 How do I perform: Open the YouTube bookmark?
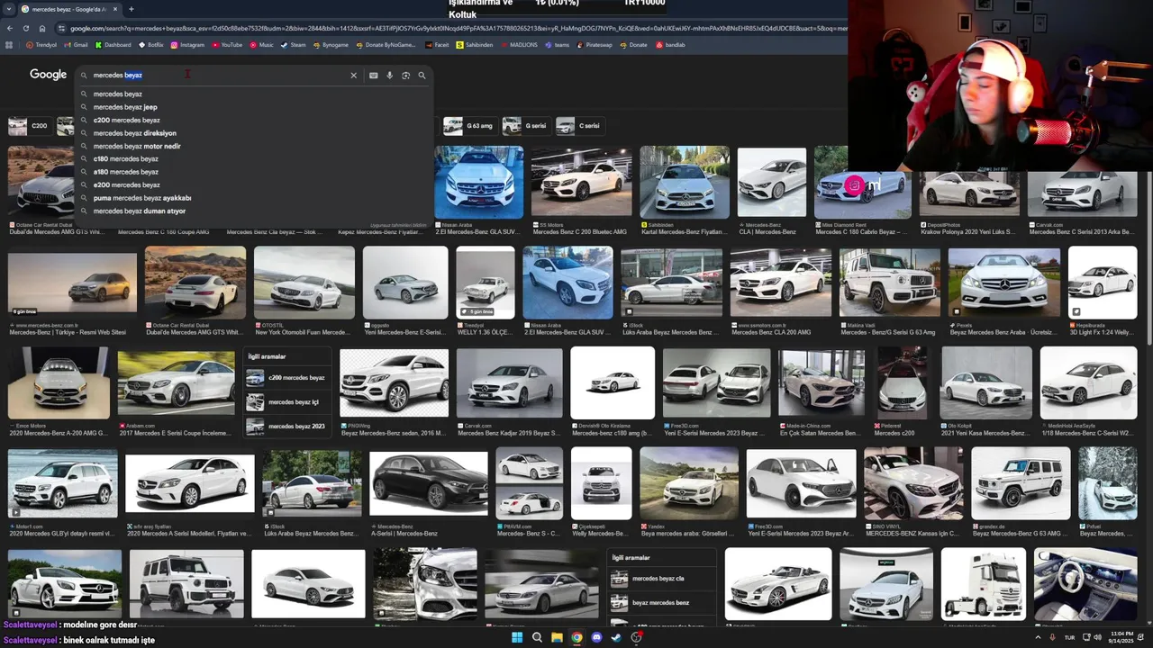coord(227,45)
